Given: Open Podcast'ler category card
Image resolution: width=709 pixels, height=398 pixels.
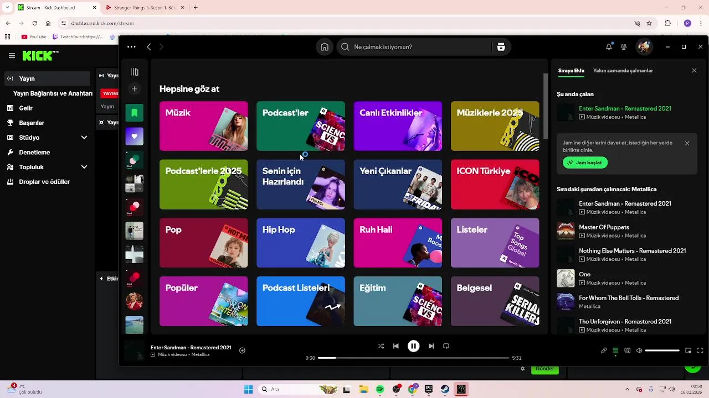Looking at the screenshot, I should 301,126.
